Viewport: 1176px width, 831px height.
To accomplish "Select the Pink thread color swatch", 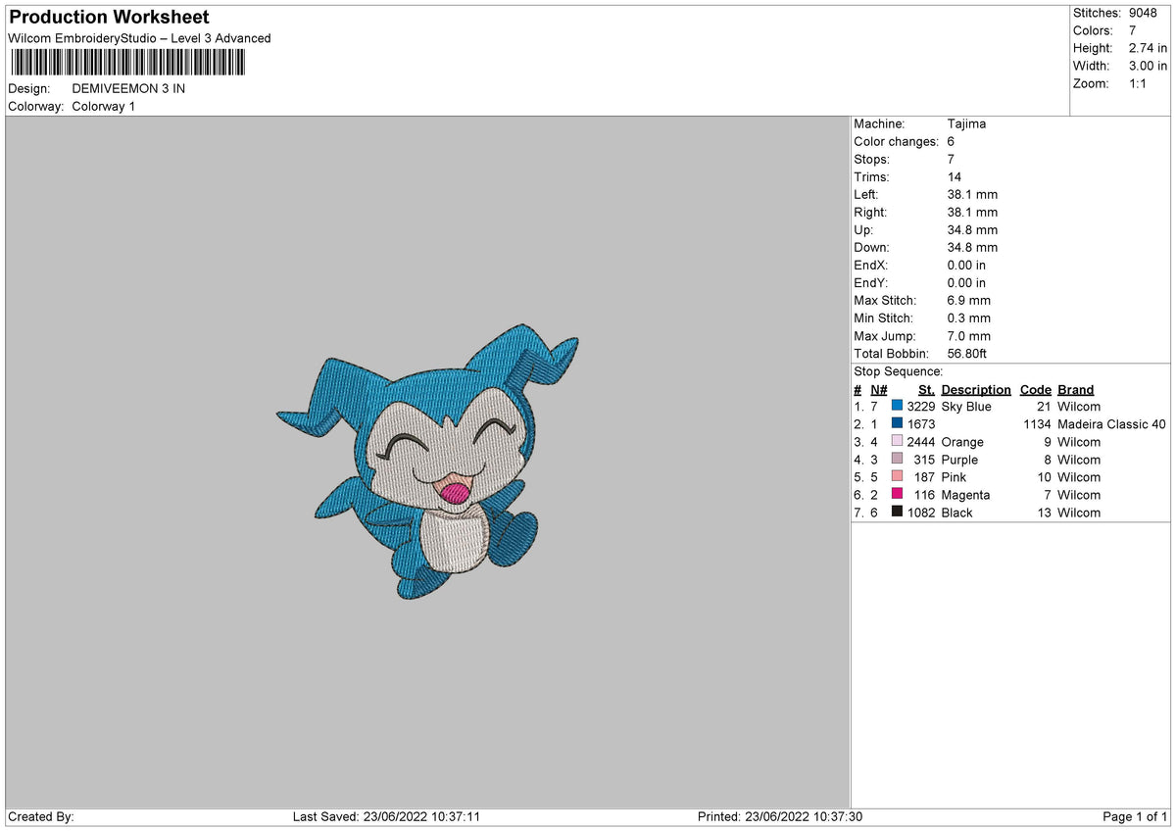I will 897,477.
